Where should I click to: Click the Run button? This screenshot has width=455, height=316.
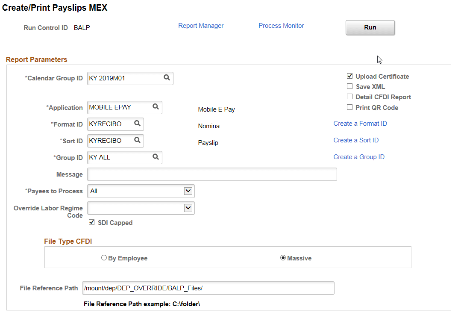point(370,27)
